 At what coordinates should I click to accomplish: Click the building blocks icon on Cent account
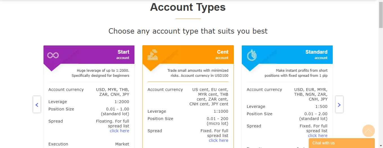pos(153,55)
